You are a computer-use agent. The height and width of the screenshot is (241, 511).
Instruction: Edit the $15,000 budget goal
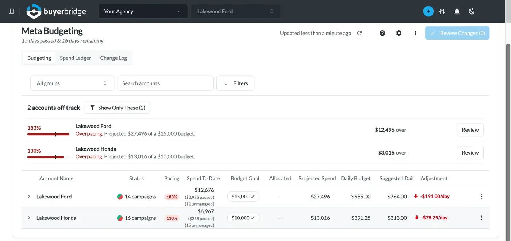[243, 197]
